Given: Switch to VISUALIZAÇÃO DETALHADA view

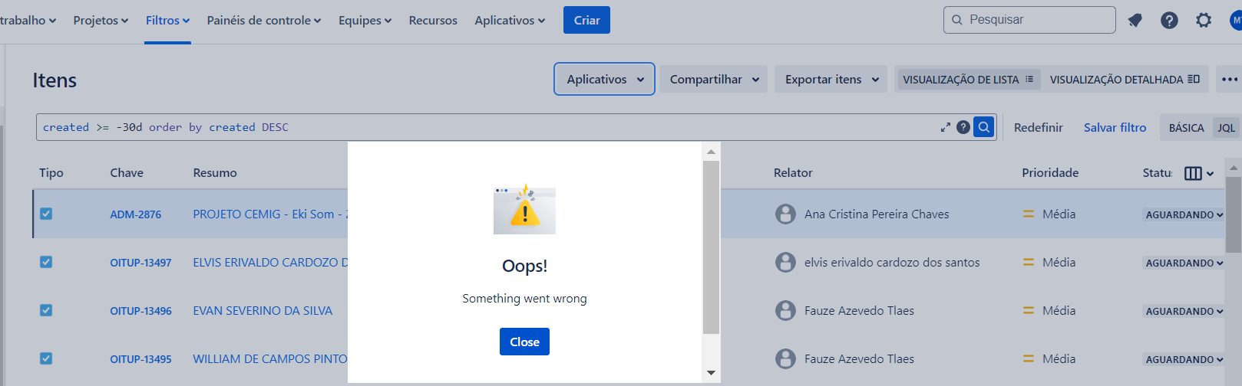Looking at the screenshot, I should click(x=1125, y=79).
